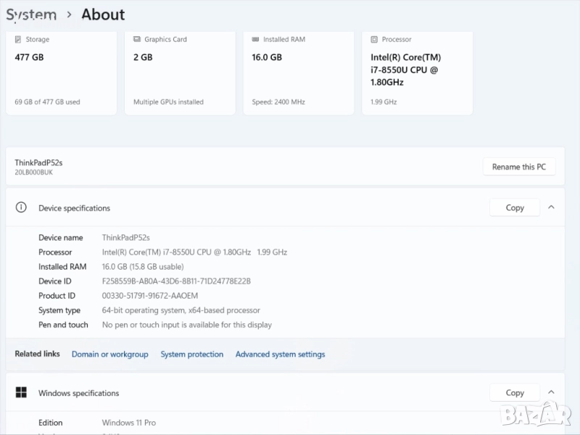This screenshot has height=435, width=580.
Task: Click the Graphics Card icon
Action: pyautogui.click(x=137, y=40)
